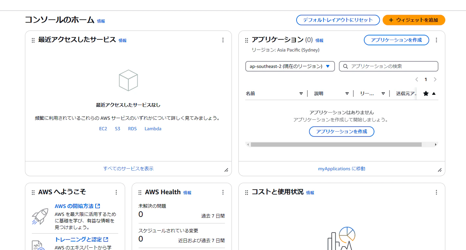Grab drag handle of 最近アクセスしたサービス widget

33,40
